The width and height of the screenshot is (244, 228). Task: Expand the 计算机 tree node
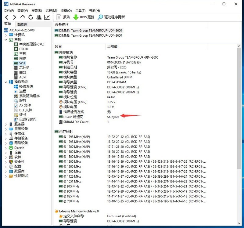[x=6, y=35]
